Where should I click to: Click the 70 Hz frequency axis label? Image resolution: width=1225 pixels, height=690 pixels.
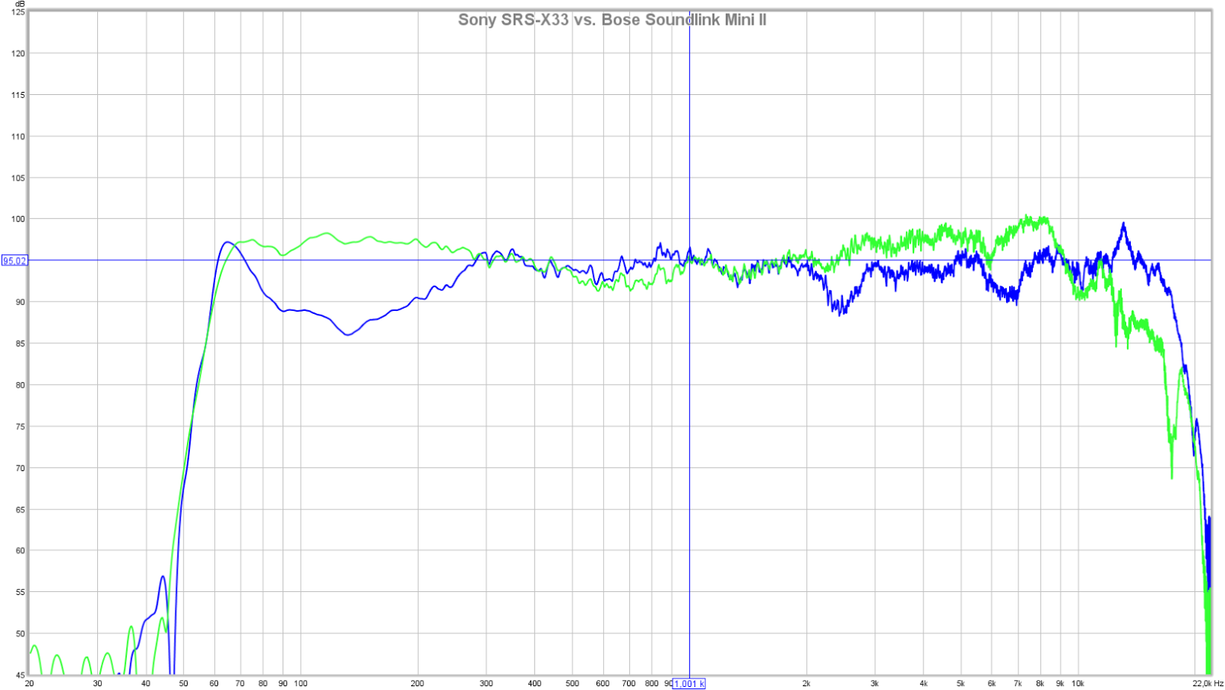tap(240, 683)
